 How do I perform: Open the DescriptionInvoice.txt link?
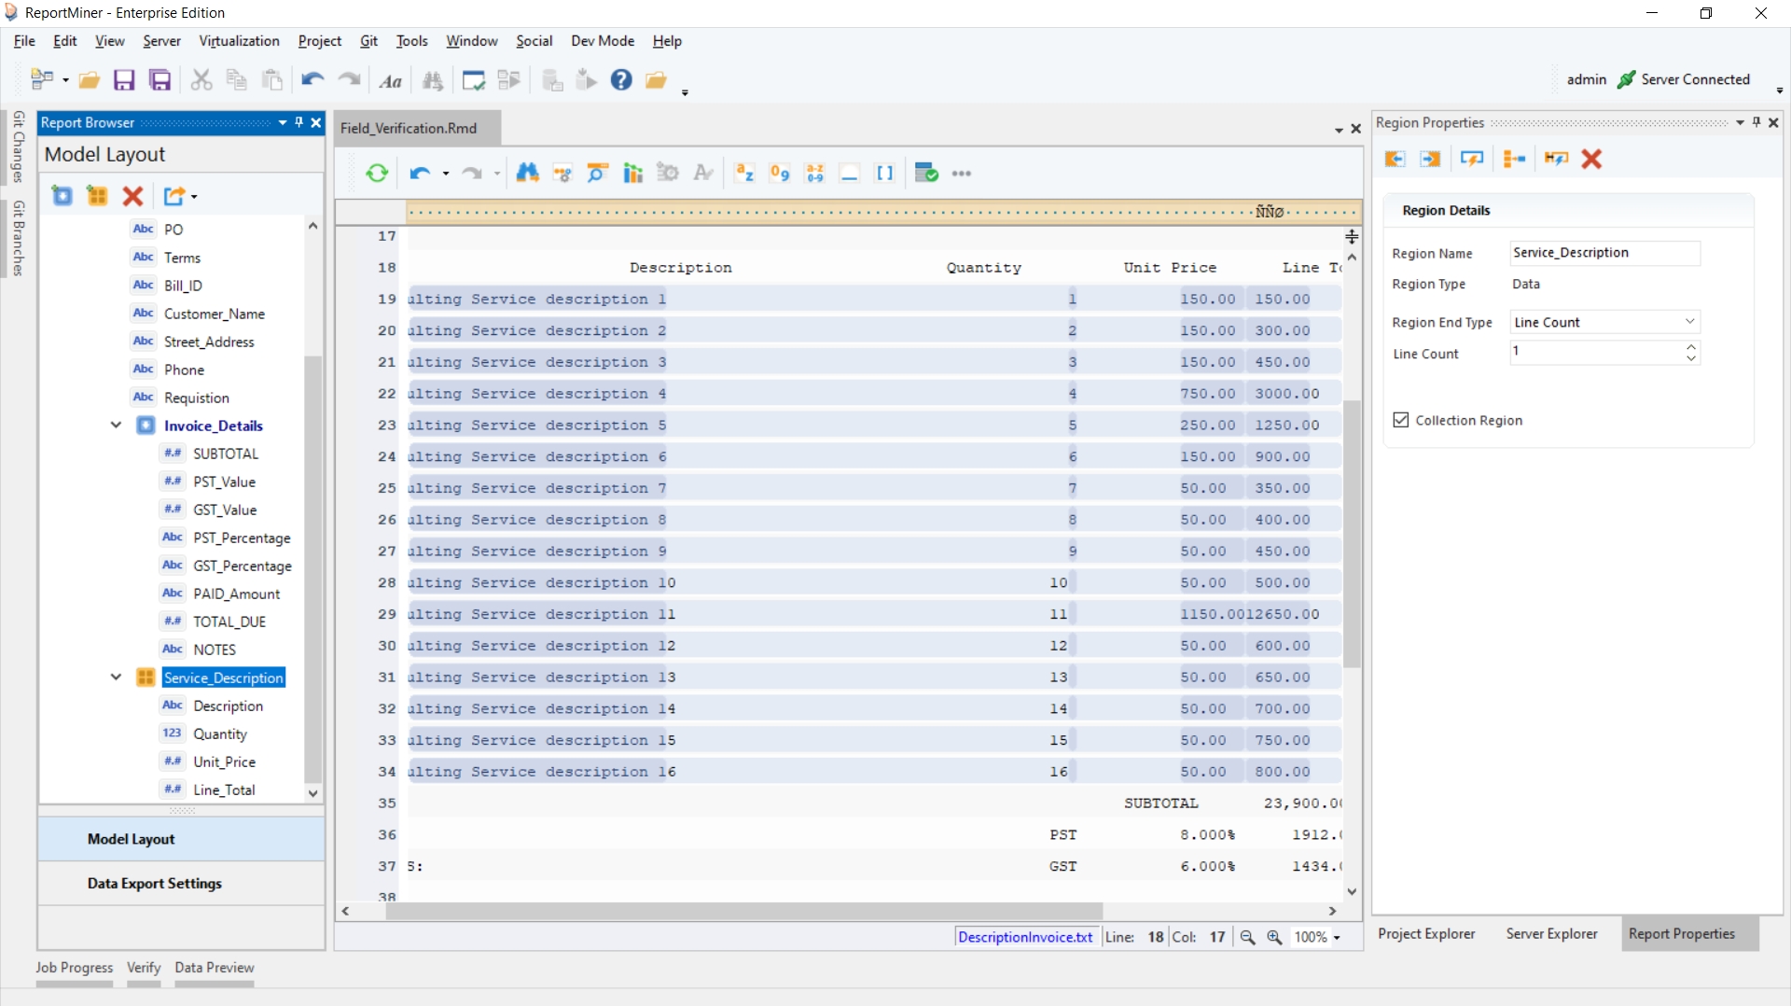1025,937
